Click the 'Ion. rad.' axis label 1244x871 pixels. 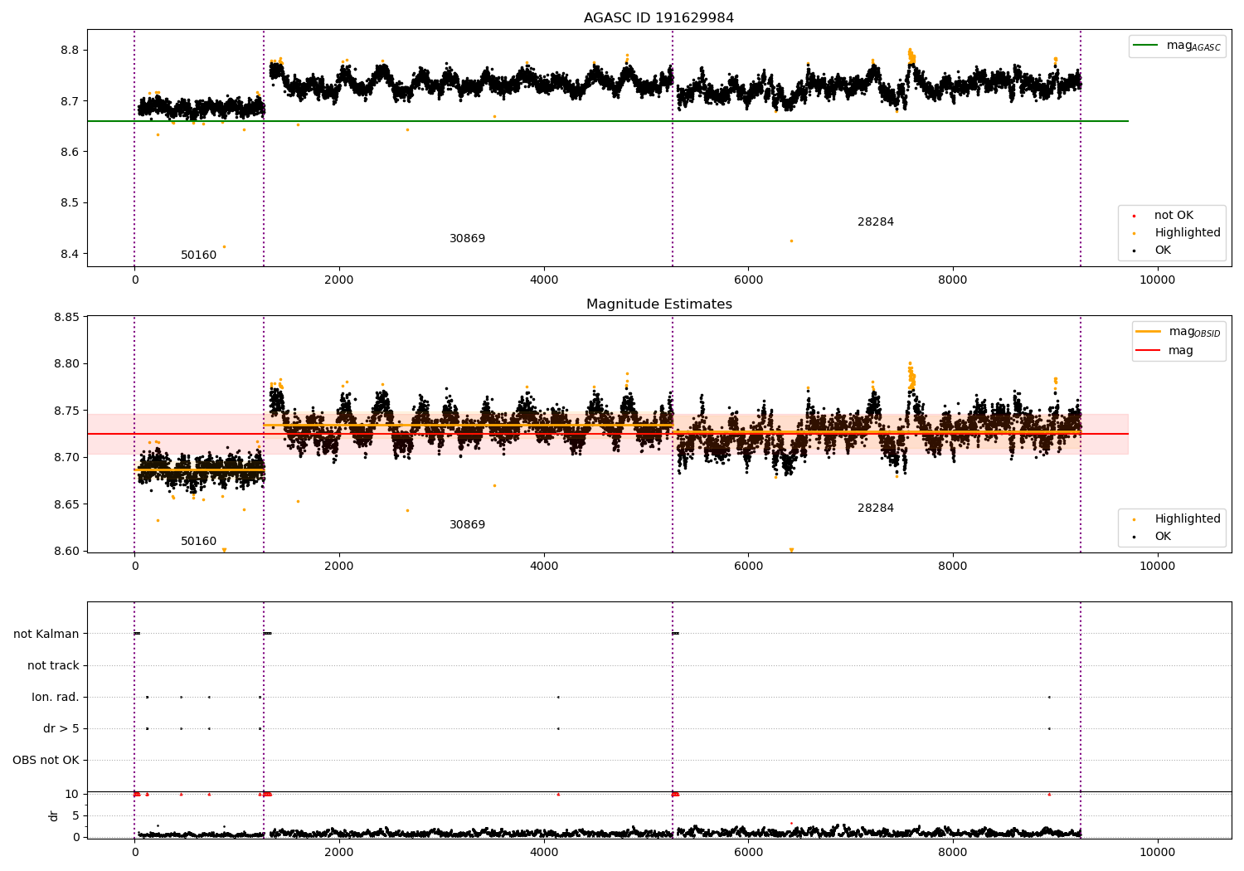click(x=56, y=697)
